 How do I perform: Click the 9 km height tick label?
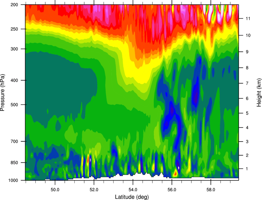[247, 52]
